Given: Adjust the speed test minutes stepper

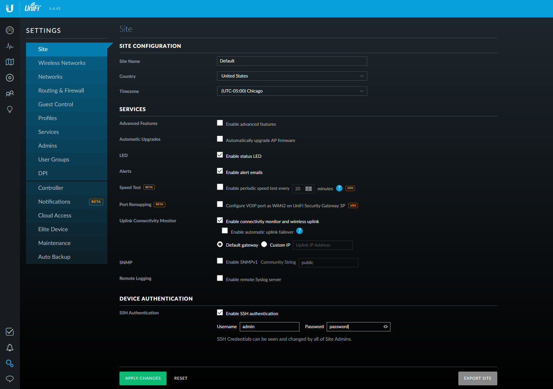Looking at the screenshot, I should 308,189.
